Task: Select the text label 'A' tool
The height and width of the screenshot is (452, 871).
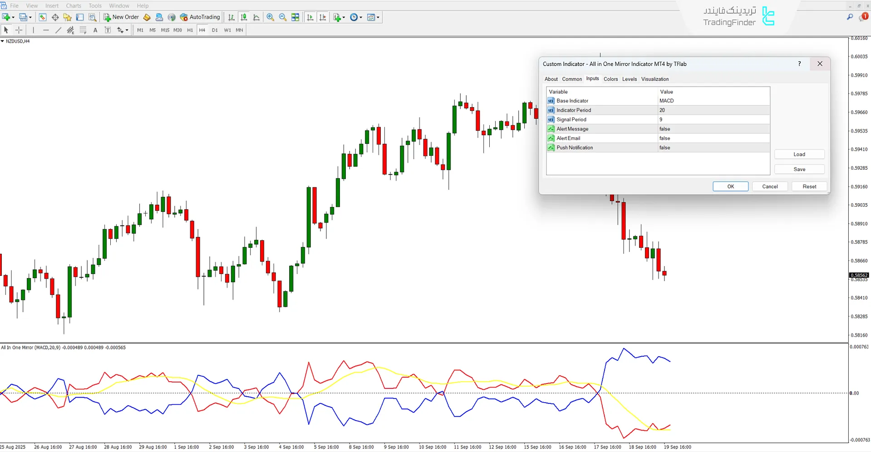Action: (95, 30)
